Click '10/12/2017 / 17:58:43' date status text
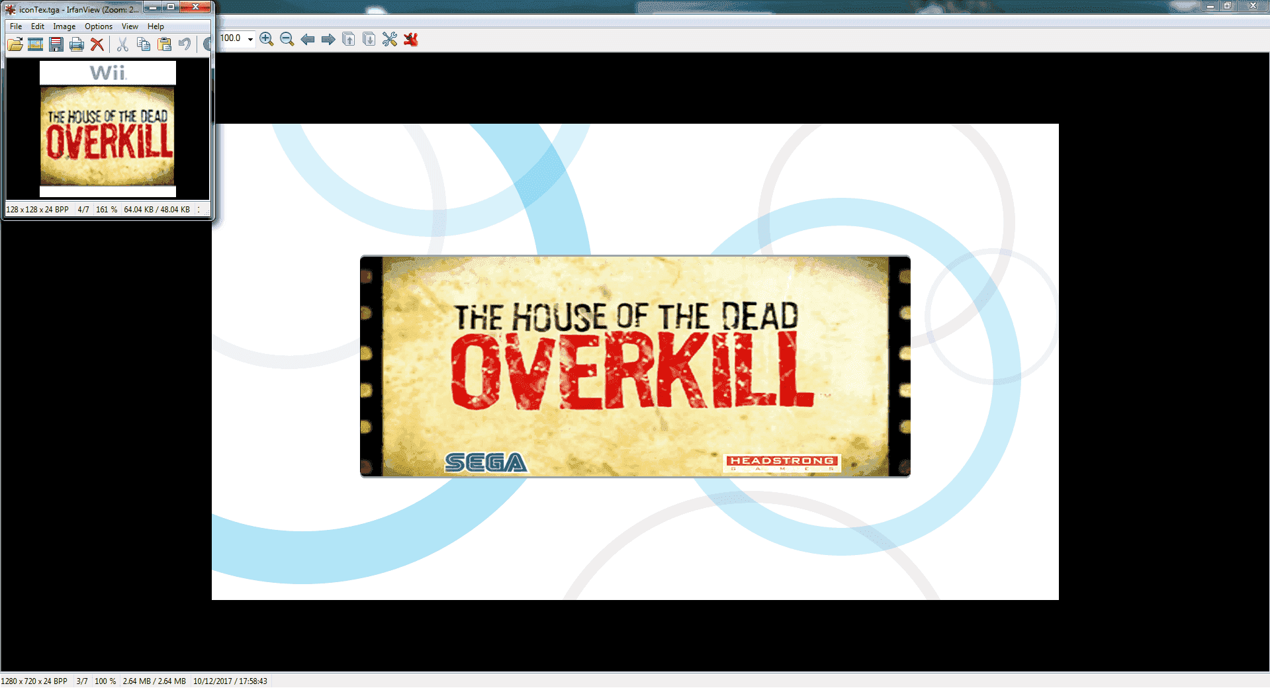Image resolution: width=1270 pixels, height=688 pixels. coord(230,681)
